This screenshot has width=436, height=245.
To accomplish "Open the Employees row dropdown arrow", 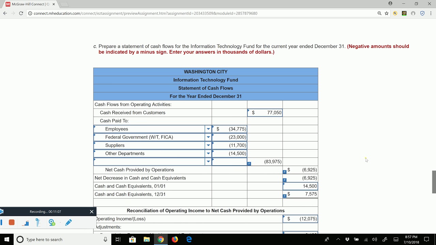I will pos(208,129).
